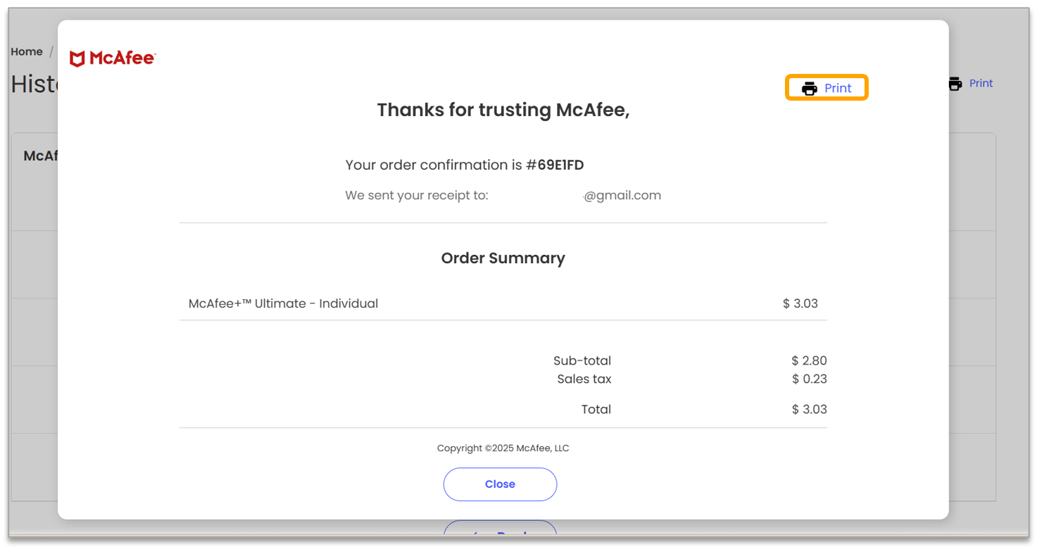Click the $ 0.23 sales tax amount
The image size is (1037, 547).
(x=809, y=379)
